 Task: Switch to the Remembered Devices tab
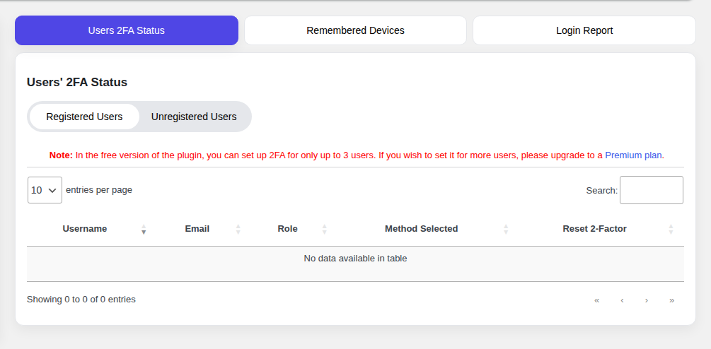tap(355, 30)
